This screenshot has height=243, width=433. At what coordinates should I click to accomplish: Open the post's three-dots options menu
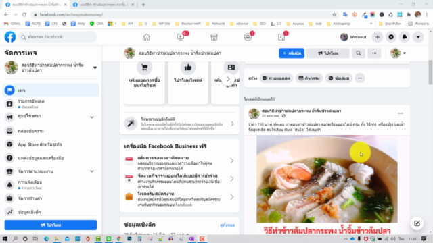click(401, 113)
